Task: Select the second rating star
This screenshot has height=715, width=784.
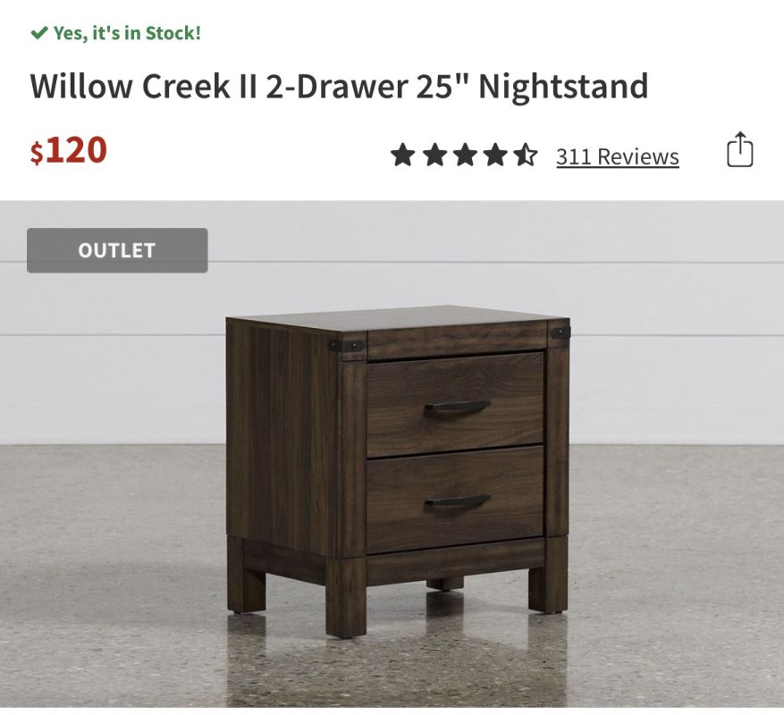Action: click(x=434, y=155)
